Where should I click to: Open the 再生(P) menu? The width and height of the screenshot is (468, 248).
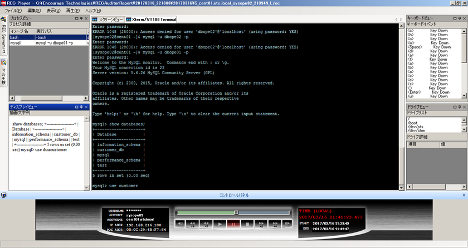pyautogui.click(x=73, y=11)
